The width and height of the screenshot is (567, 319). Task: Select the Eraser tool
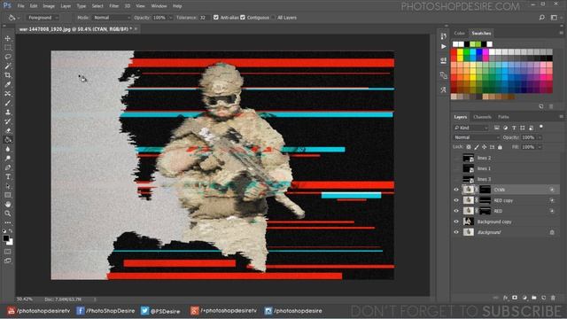coord(8,130)
